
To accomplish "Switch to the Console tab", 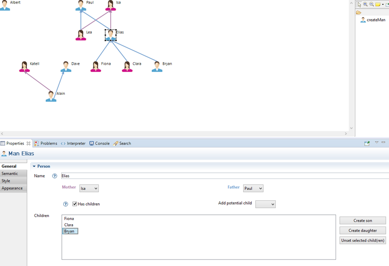I will pos(100,143).
